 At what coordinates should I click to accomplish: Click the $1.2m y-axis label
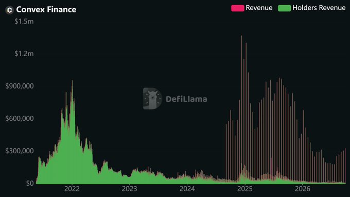(x=24, y=54)
